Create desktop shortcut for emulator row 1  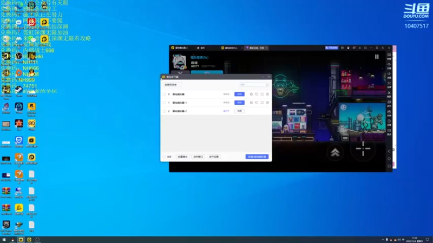click(262, 103)
